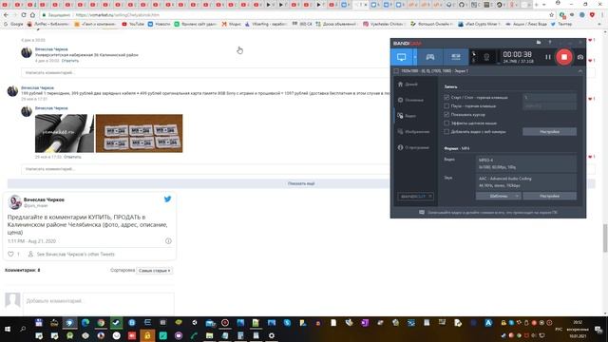
Task: Take a screenshot with Bandicam camera icon
Action: coord(580,57)
